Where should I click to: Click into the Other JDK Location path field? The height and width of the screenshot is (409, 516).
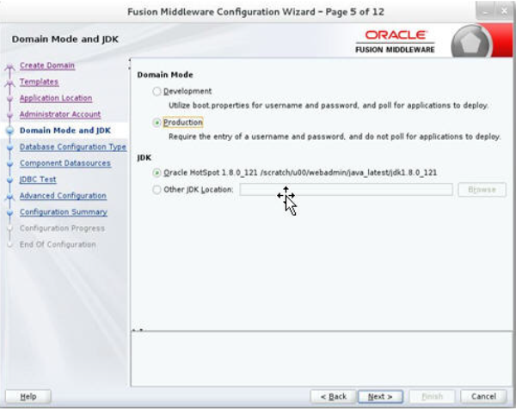[x=346, y=190]
